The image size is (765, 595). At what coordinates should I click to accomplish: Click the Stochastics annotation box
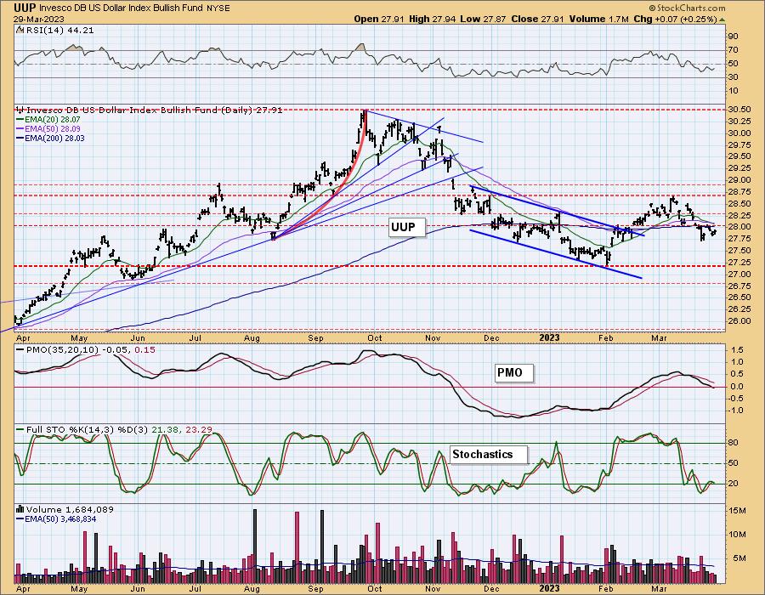[489, 455]
